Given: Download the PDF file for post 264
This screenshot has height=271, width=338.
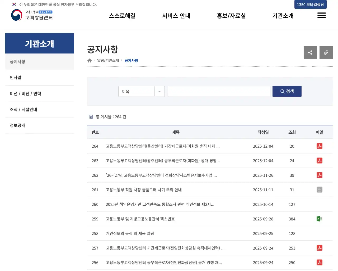Looking at the screenshot, I should click(319, 146).
